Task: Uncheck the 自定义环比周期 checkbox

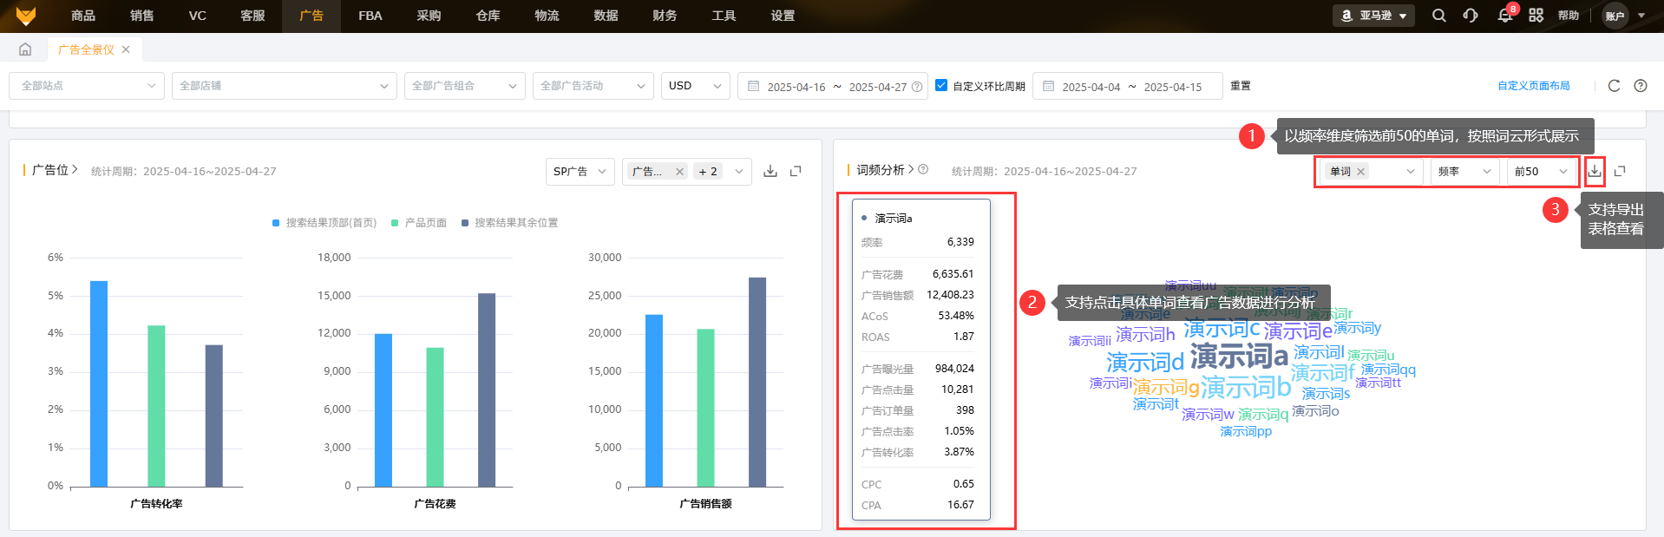Action: 941,85
